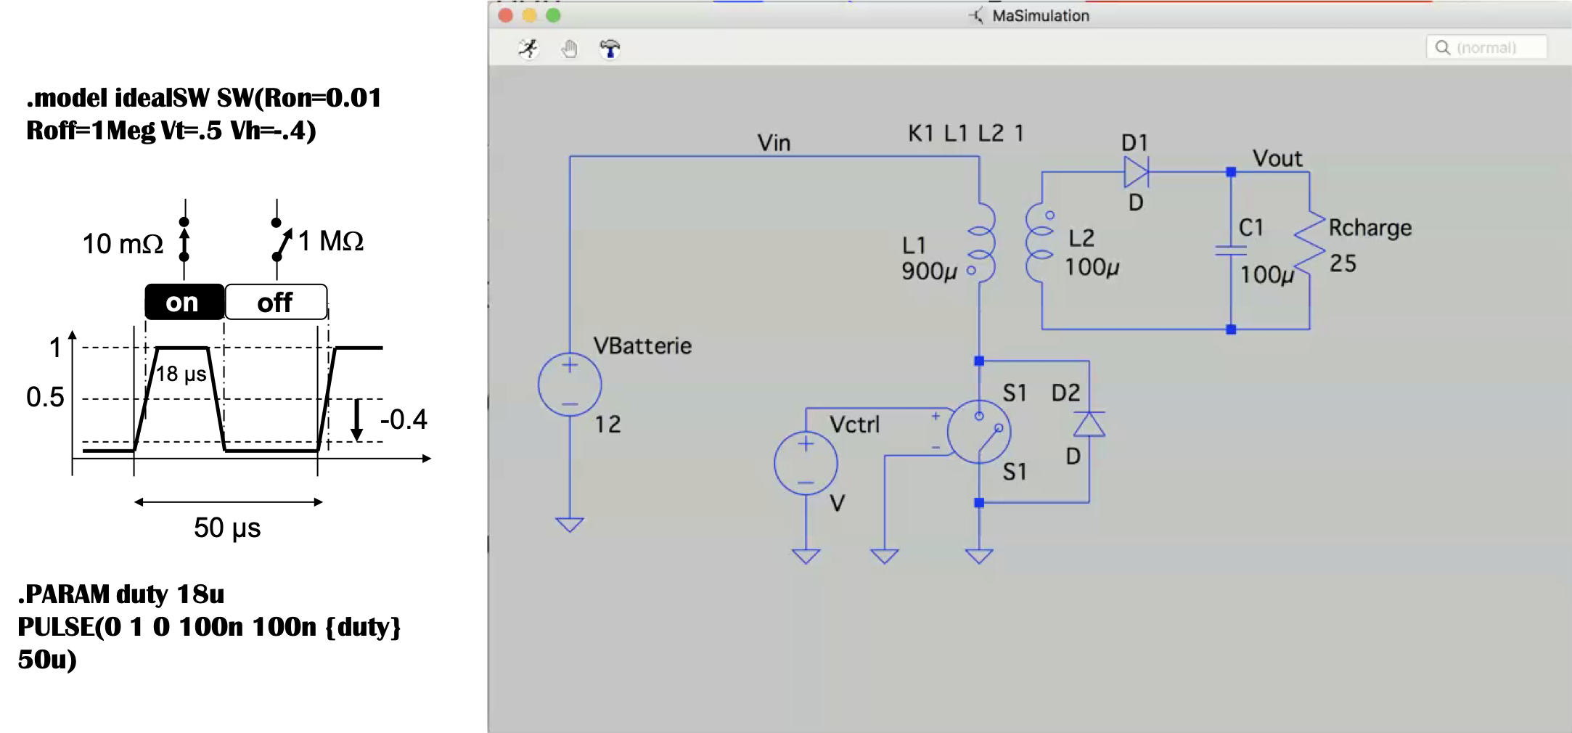This screenshot has width=1572, height=733.
Task: Select the D2 diode symbol
Action: [x=1089, y=424]
